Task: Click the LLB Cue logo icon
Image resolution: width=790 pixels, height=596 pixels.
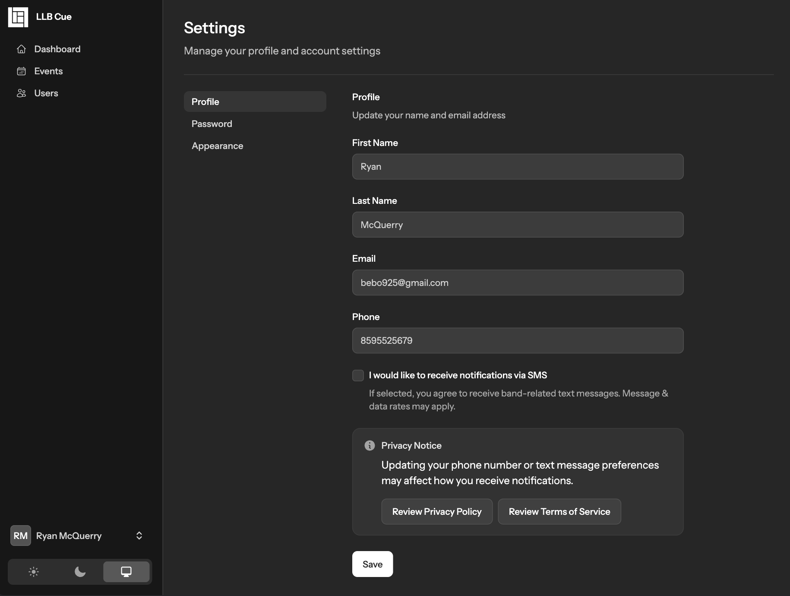Action: pyautogui.click(x=18, y=17)
